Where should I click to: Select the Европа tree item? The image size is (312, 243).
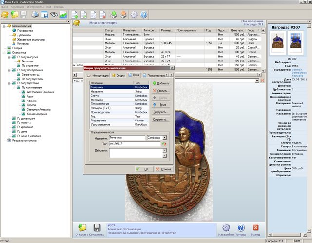[31, 105]
